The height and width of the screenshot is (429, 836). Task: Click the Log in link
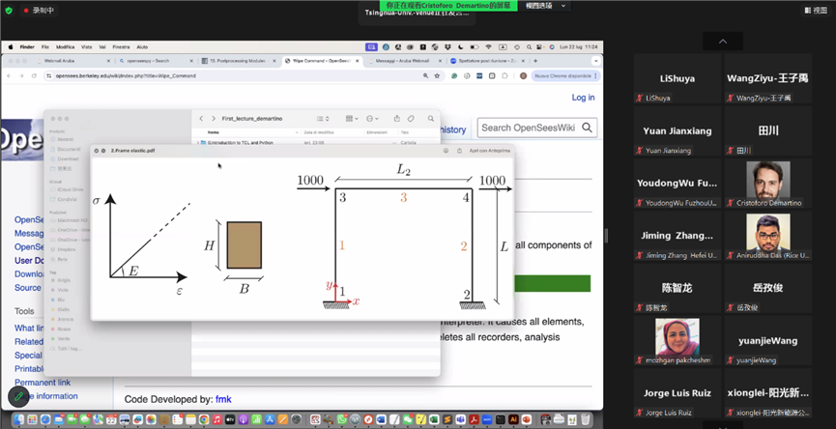[x=583, y=98]
